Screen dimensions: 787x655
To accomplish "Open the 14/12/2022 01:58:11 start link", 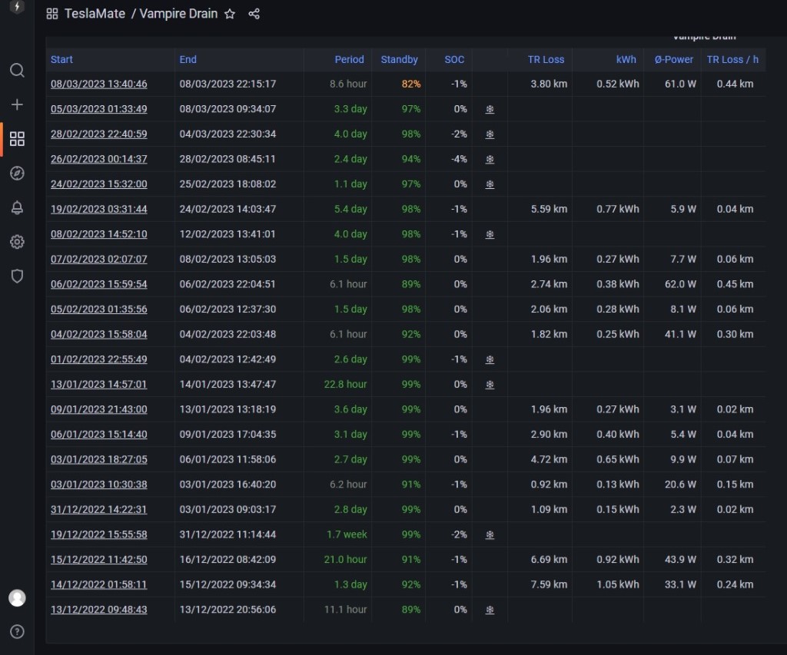I will tap(99, 585).
